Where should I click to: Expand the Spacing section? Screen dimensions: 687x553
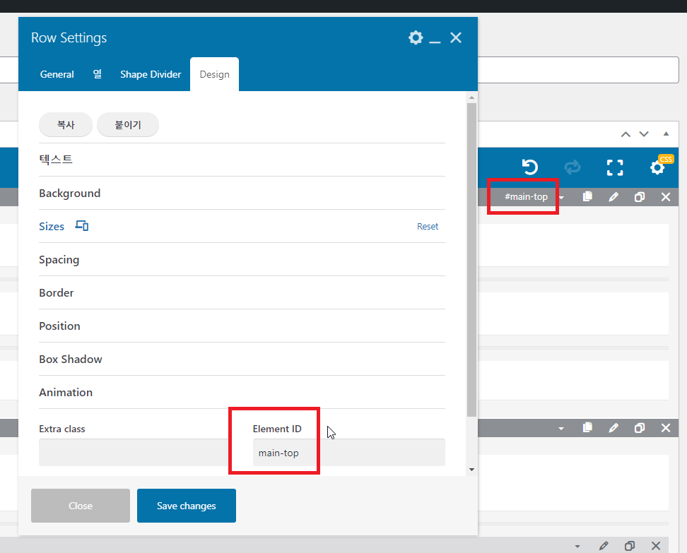tap(242, 260)
